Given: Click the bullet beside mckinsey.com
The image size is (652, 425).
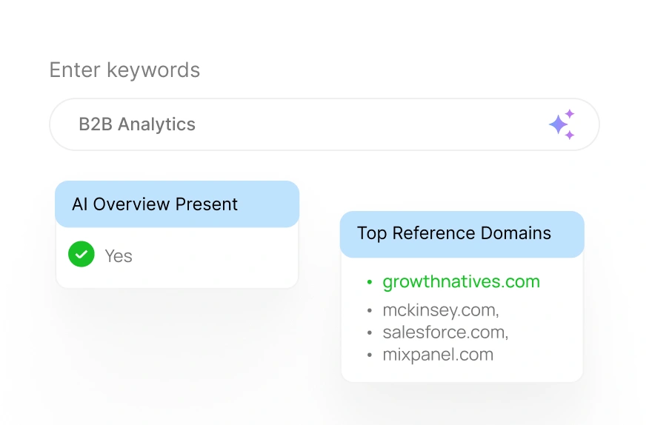Looking at the screenshot, I should (x=369, y=311).
